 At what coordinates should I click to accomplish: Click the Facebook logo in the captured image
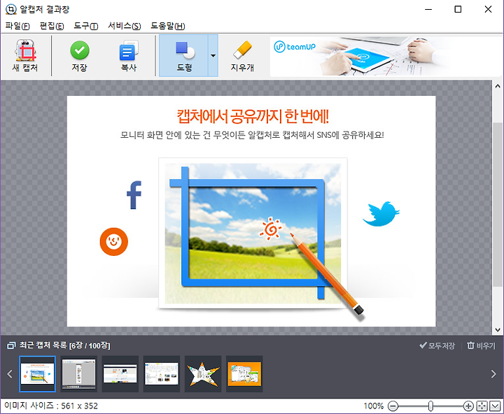(134, 195)
